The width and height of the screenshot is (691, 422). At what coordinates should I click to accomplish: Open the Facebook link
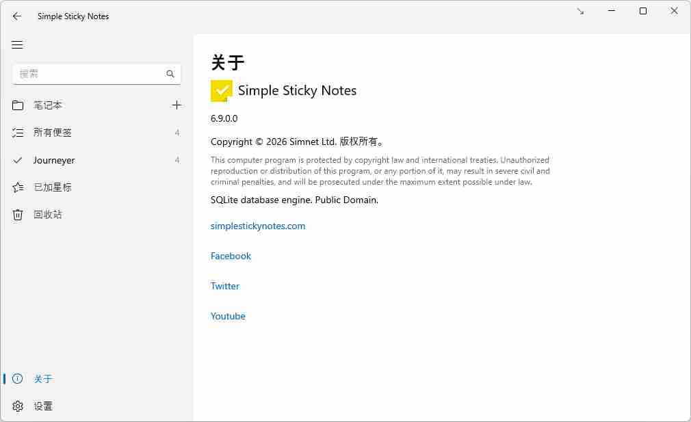coord(231,256)
